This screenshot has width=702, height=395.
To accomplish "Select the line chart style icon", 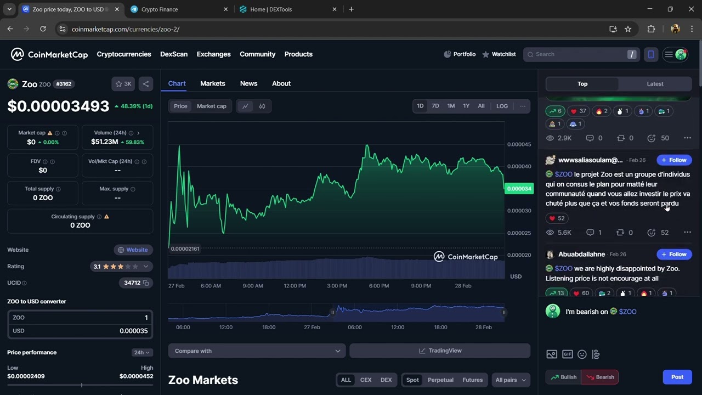I will pyautogui.click(x=245, y=106).
